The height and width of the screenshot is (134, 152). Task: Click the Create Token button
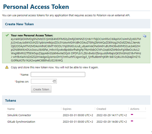(x=41, y=89)
